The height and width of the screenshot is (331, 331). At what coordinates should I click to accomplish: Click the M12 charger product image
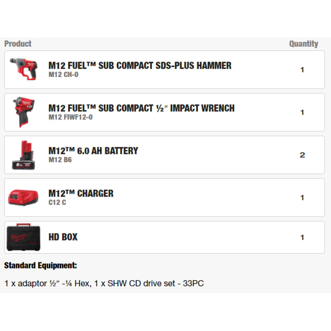(24, 197)
